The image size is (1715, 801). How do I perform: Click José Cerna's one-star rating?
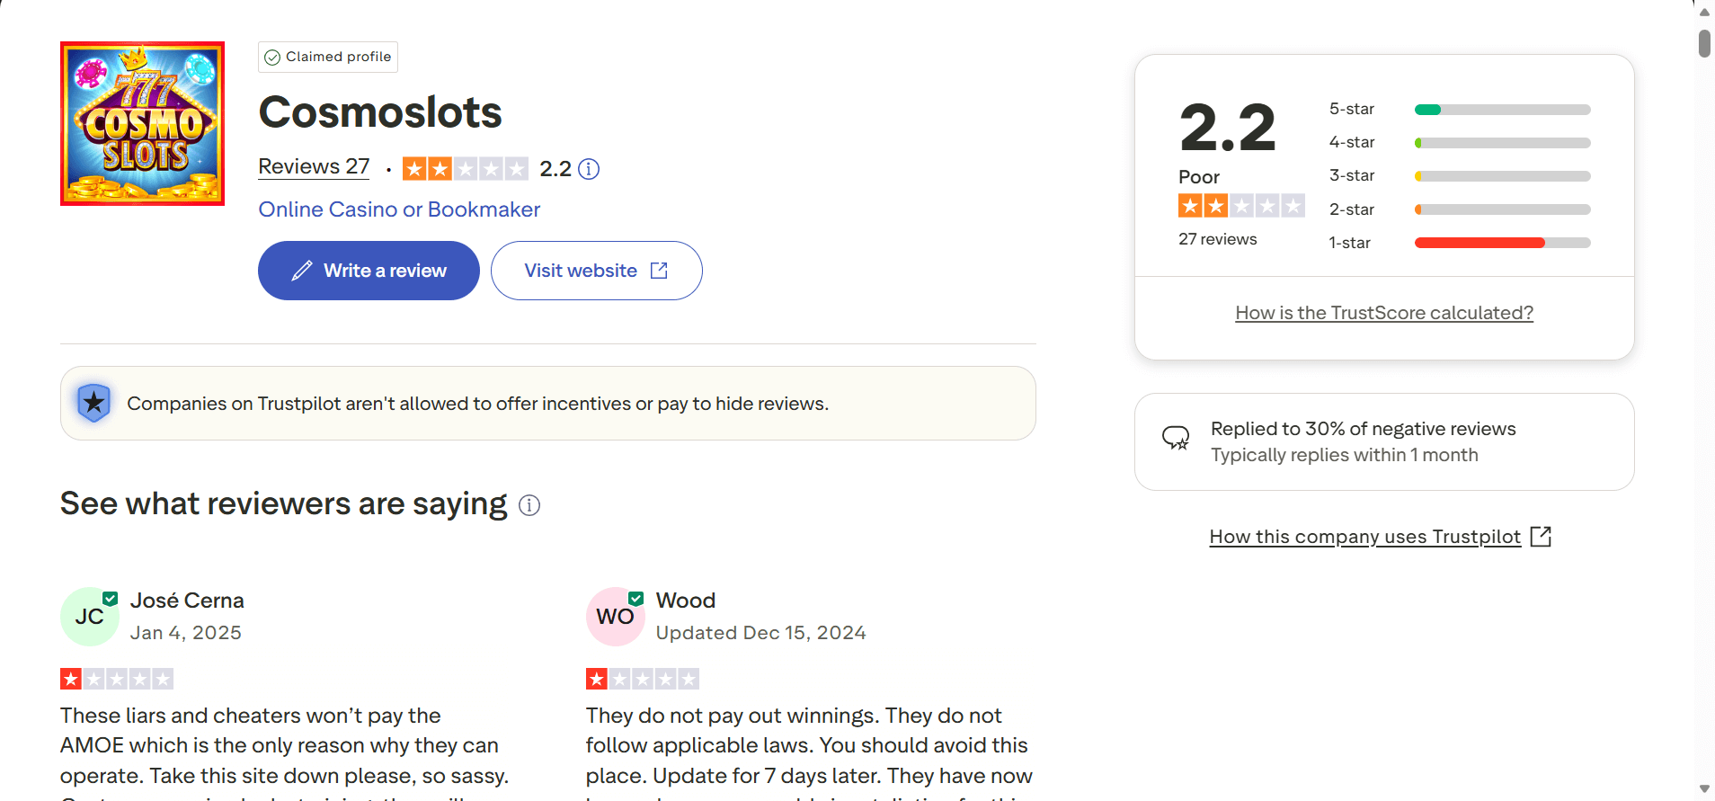pyautogui.click(x=116, y=679)
